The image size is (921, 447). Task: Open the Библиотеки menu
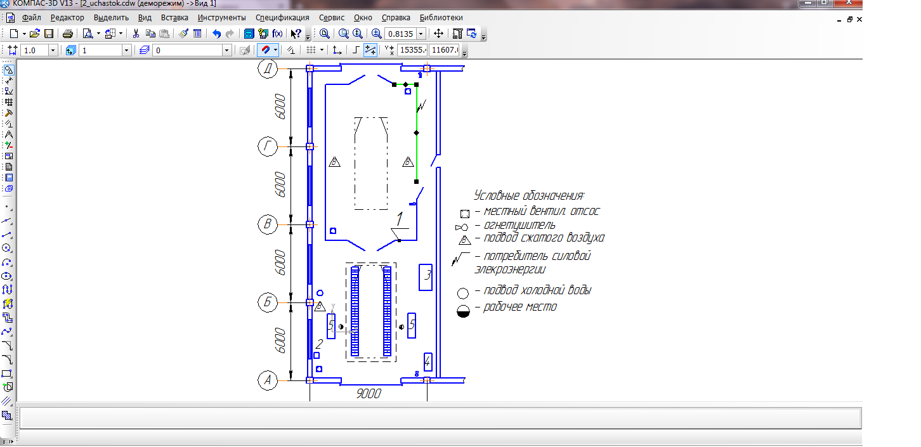pyautogui.click(x=441, y=18)
